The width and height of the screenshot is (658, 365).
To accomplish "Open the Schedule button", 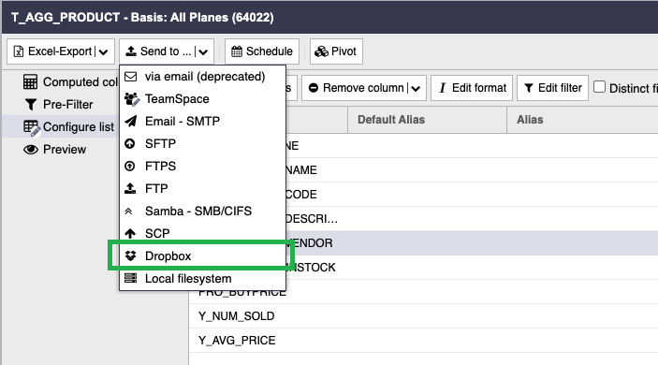I will 262,51.
